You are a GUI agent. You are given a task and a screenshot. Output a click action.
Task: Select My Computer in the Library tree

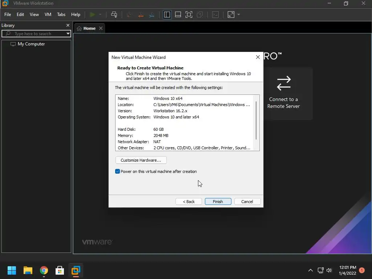[31, 44]
